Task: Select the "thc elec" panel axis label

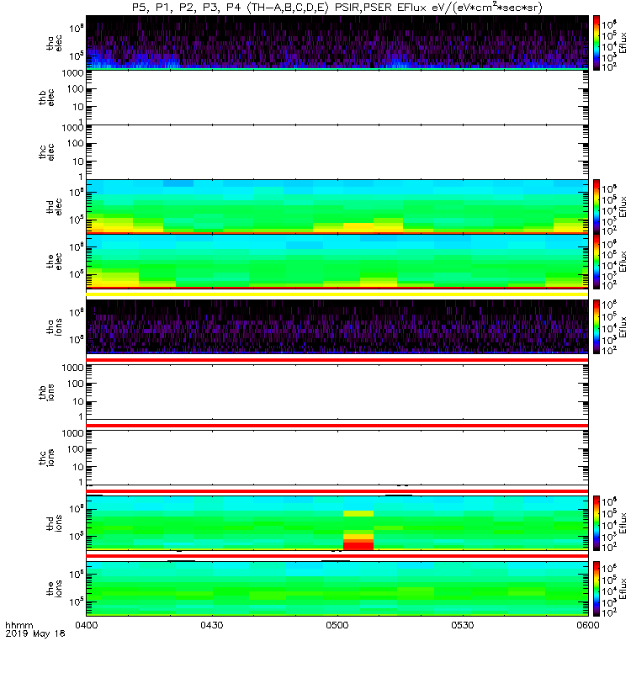Action: pyautogui.click(x=46, y=152)
